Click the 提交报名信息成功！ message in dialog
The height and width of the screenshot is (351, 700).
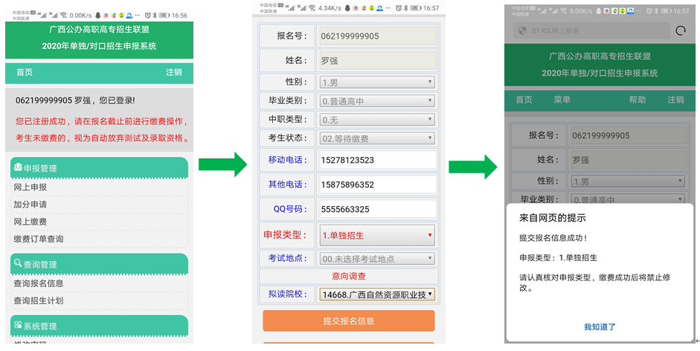553,239
